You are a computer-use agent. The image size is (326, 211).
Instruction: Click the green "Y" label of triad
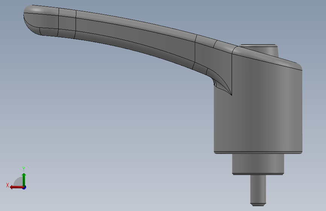pyautogui.click(x=24, y=169)
